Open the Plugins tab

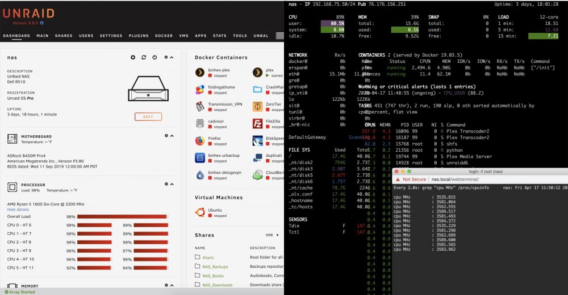tap(139, 36)
